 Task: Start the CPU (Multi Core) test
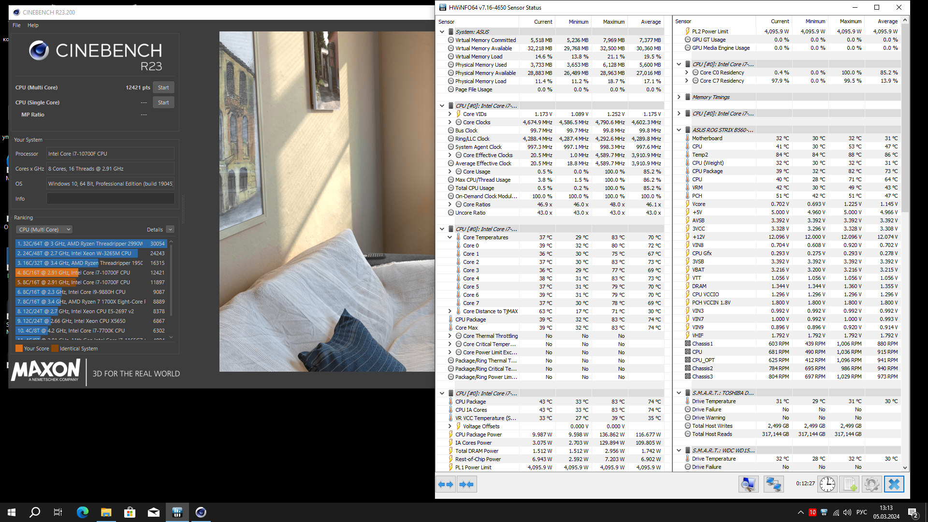pos(163,87)
